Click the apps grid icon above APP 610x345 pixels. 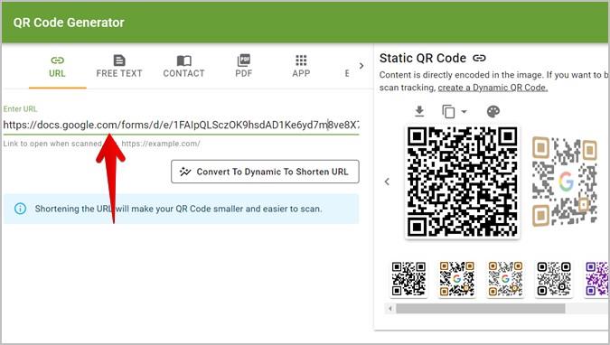pos(301,61)
